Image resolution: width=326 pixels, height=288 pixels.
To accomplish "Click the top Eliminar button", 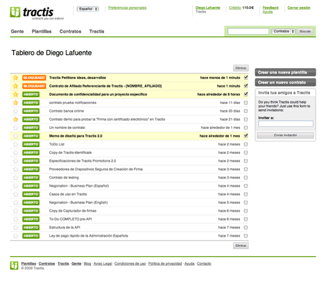I will [241, 68].
